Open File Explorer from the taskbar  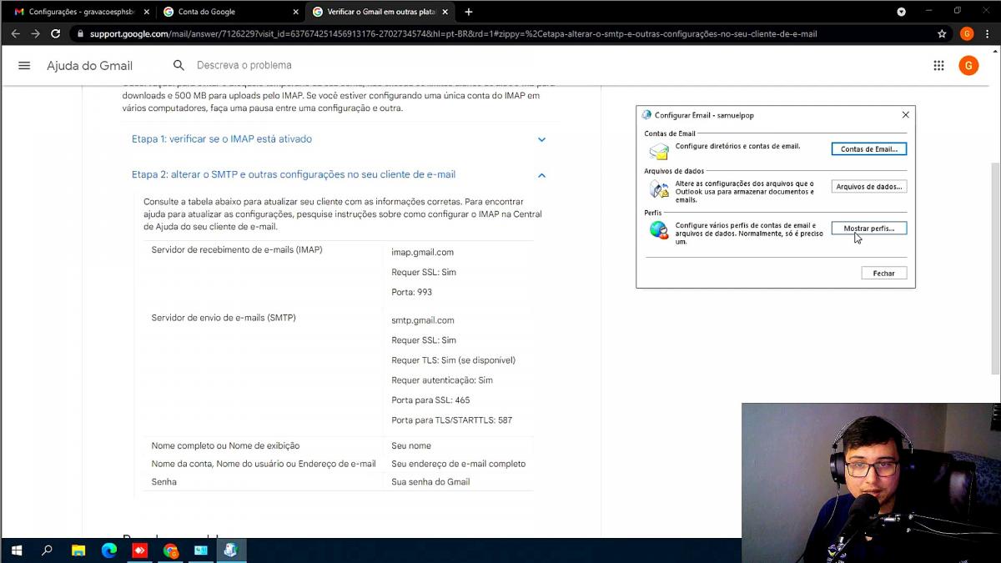tap(78, 550)
